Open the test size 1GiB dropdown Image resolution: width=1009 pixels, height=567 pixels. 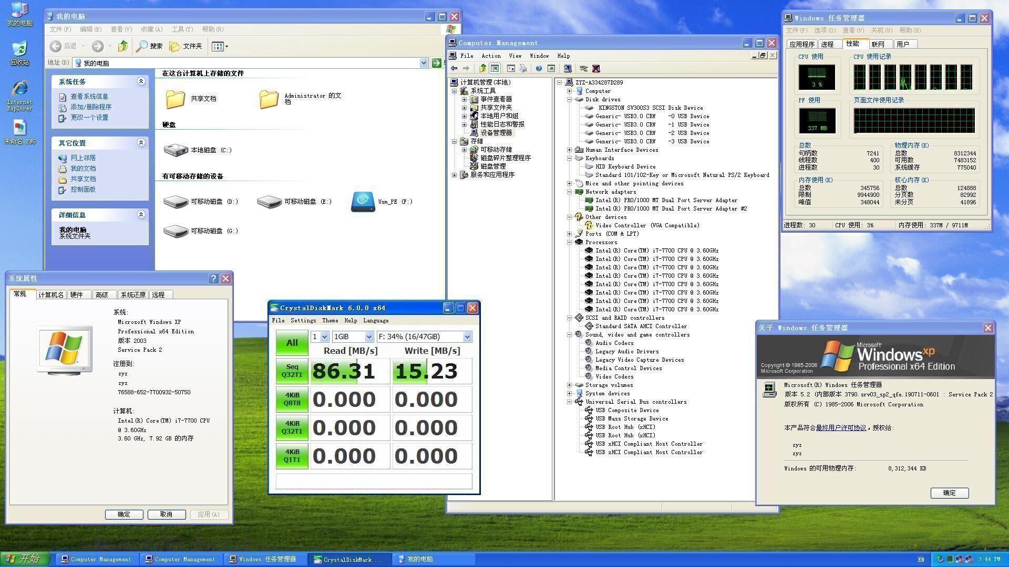click(x=368, y=337)
